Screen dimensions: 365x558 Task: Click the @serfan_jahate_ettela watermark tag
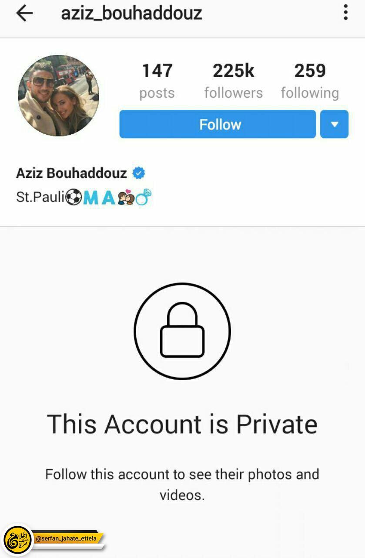tap(68, 539)
